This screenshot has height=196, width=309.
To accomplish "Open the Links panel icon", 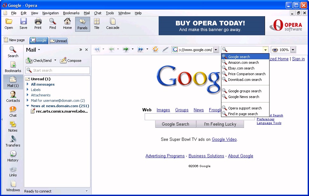I will [13, 171].
